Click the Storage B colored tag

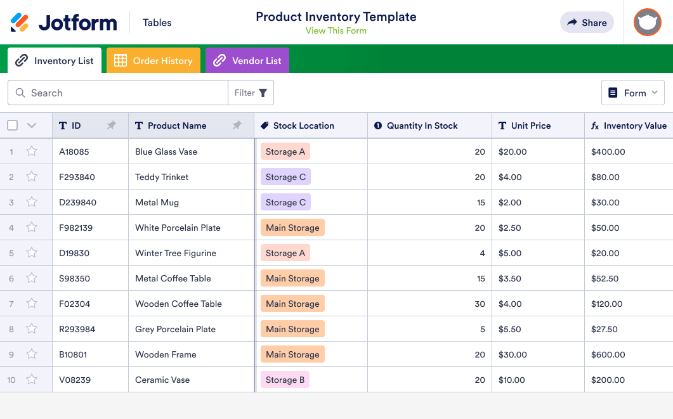285,380
